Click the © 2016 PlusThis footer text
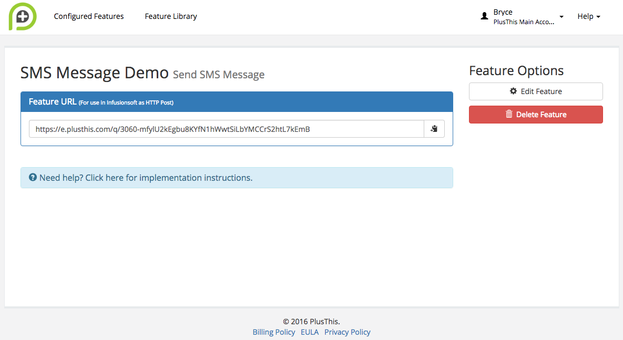Image resolution: width=623 pixels, height=340 pixels. 311,321
